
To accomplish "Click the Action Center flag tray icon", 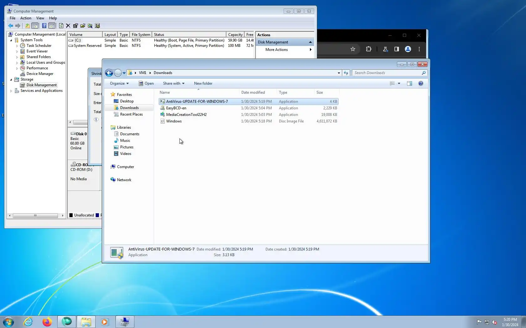I will 479,322.
